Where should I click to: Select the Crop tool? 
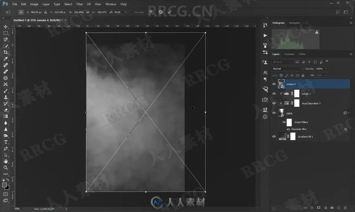point(6,52)
